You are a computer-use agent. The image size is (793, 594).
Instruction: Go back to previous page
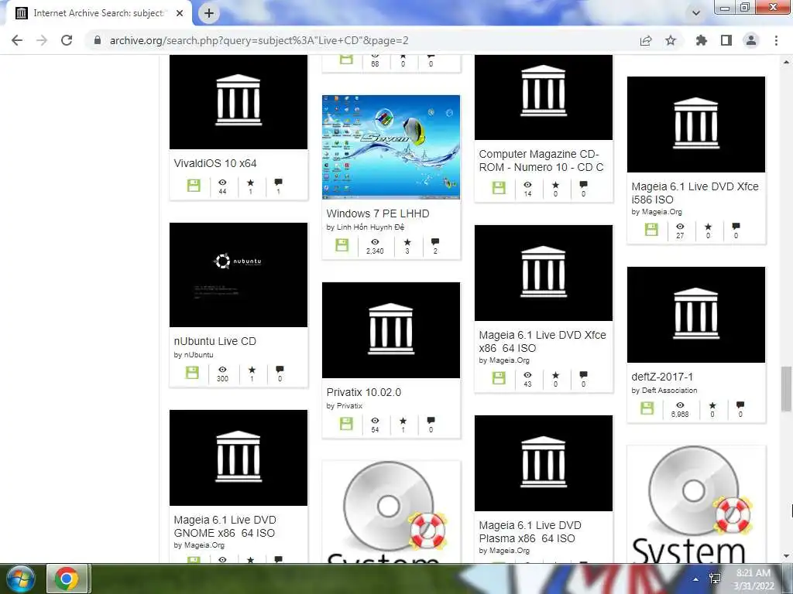17,40
